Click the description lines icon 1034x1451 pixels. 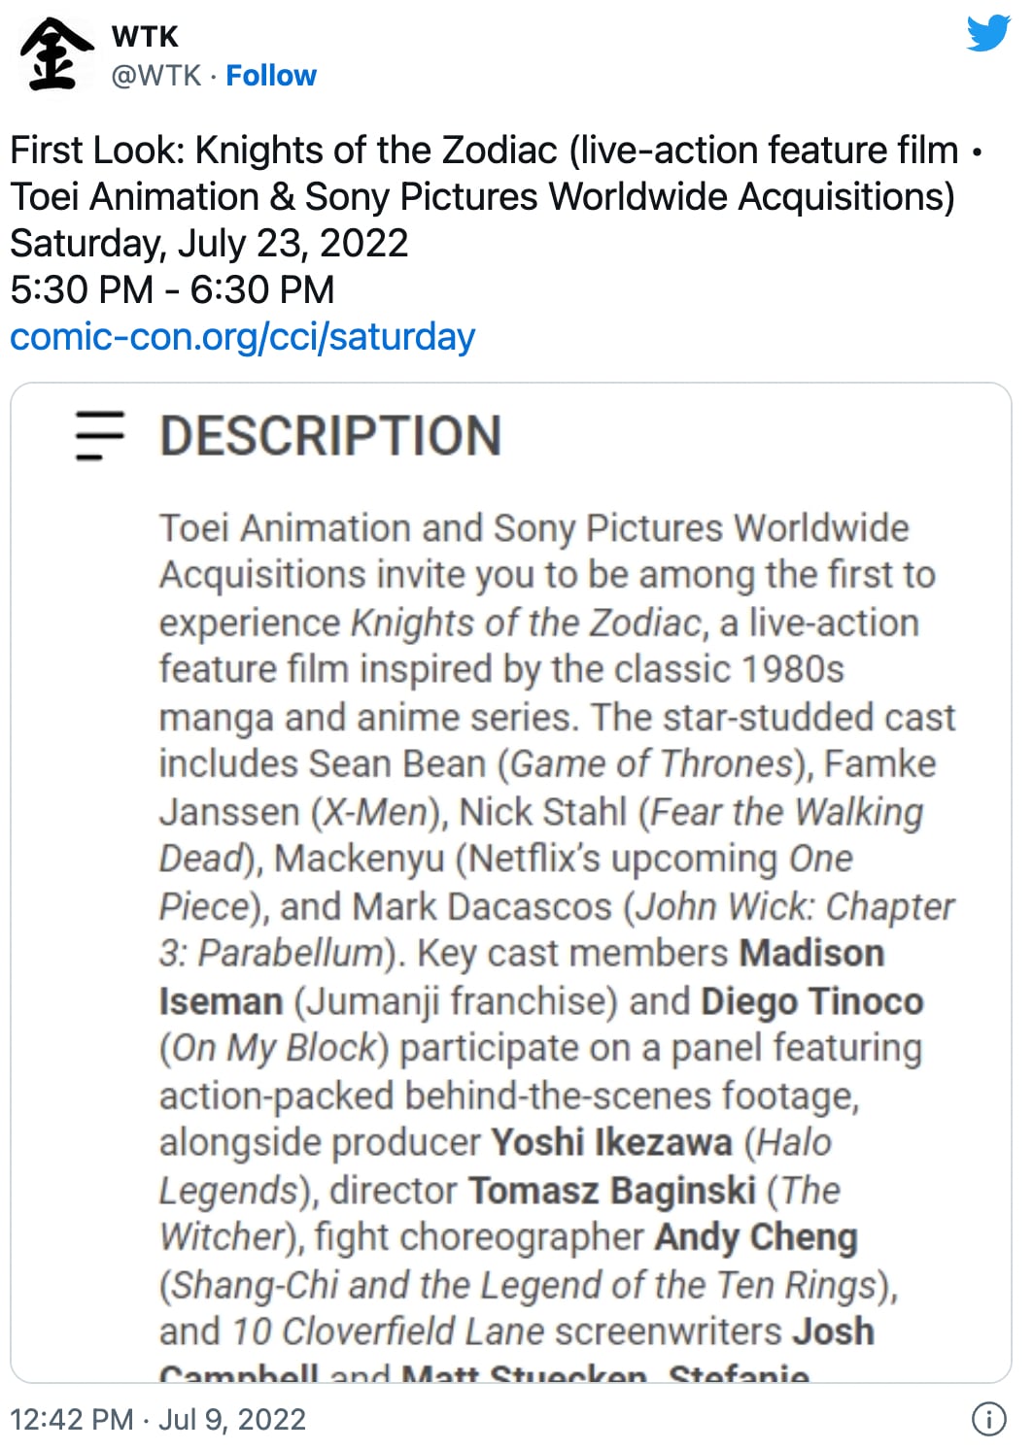click(100, 435)
